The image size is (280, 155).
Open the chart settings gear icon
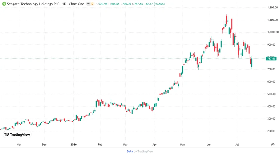[273, 145]
